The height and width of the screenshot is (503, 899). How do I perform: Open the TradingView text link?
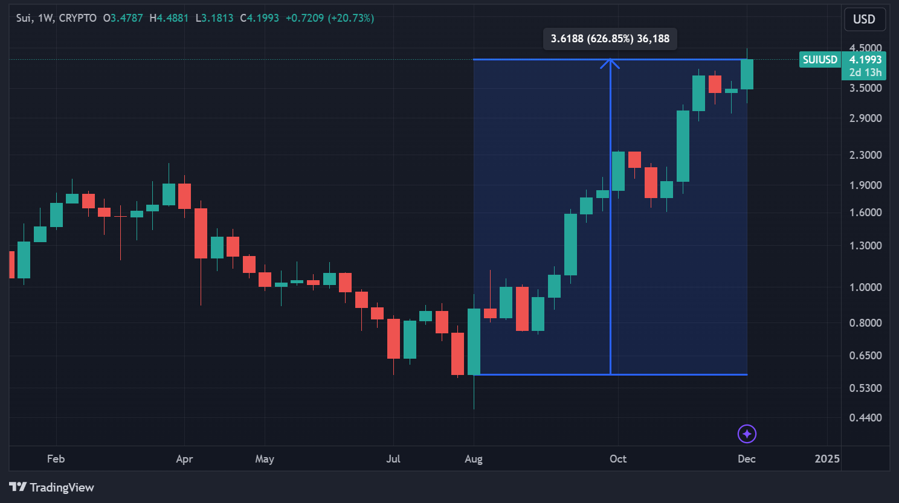(x=62, y=487)
